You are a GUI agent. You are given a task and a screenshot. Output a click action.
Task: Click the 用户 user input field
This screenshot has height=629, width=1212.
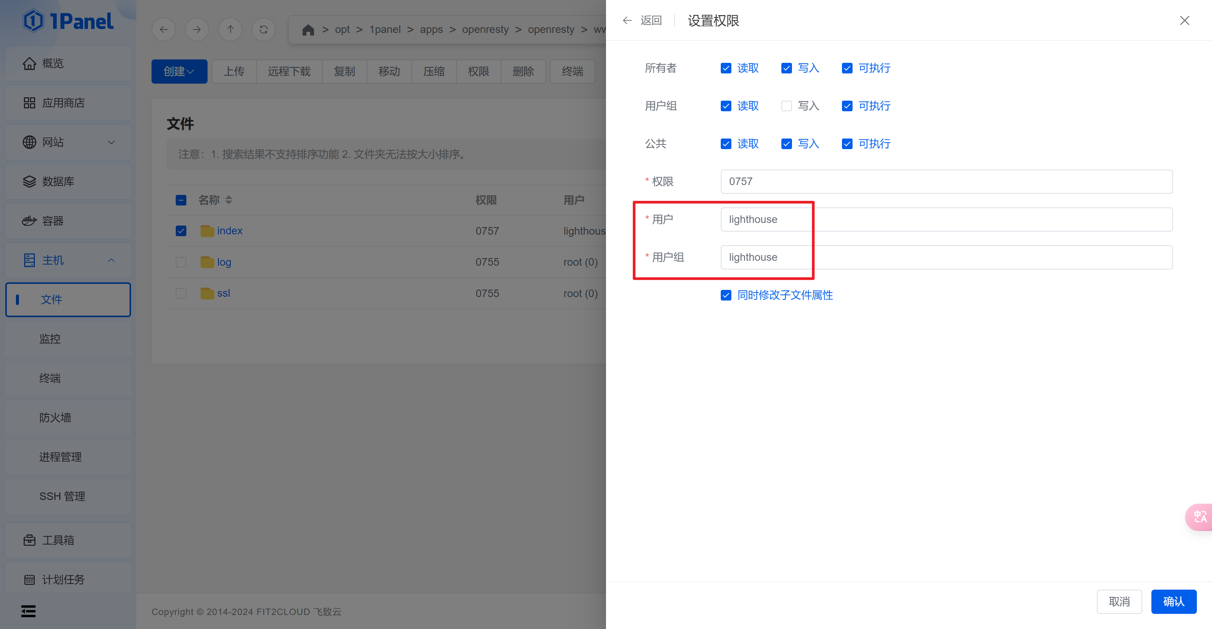coord(946,220)
